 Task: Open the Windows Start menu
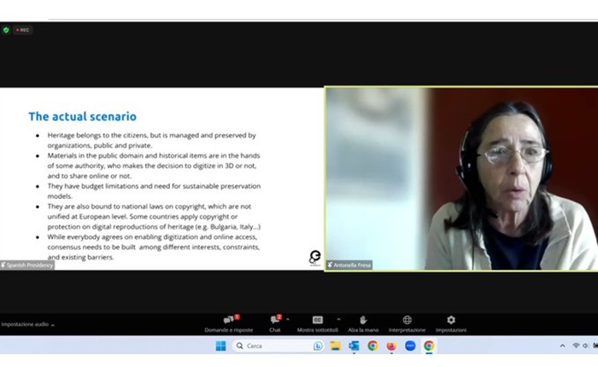(x=220, y=346)
